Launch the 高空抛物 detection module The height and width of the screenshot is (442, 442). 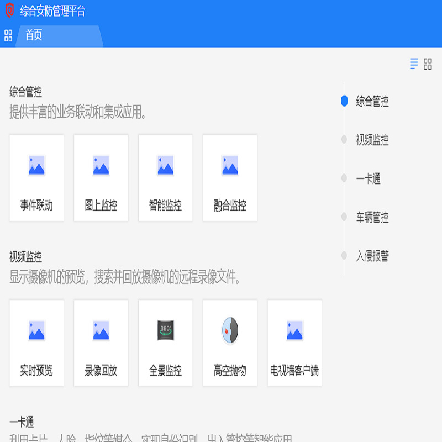coord(230,343)
